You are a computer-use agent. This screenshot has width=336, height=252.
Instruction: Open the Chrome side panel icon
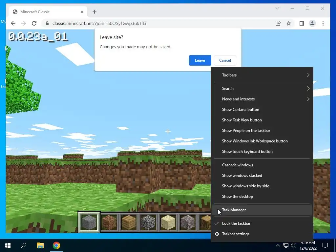[x=302, y=23]
